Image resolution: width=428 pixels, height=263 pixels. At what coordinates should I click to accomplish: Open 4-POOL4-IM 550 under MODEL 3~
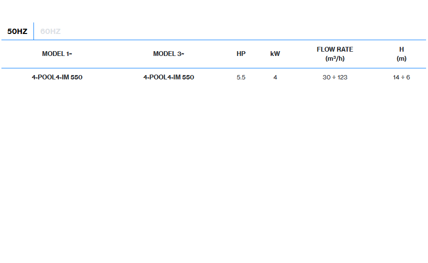tap(168, 77)
